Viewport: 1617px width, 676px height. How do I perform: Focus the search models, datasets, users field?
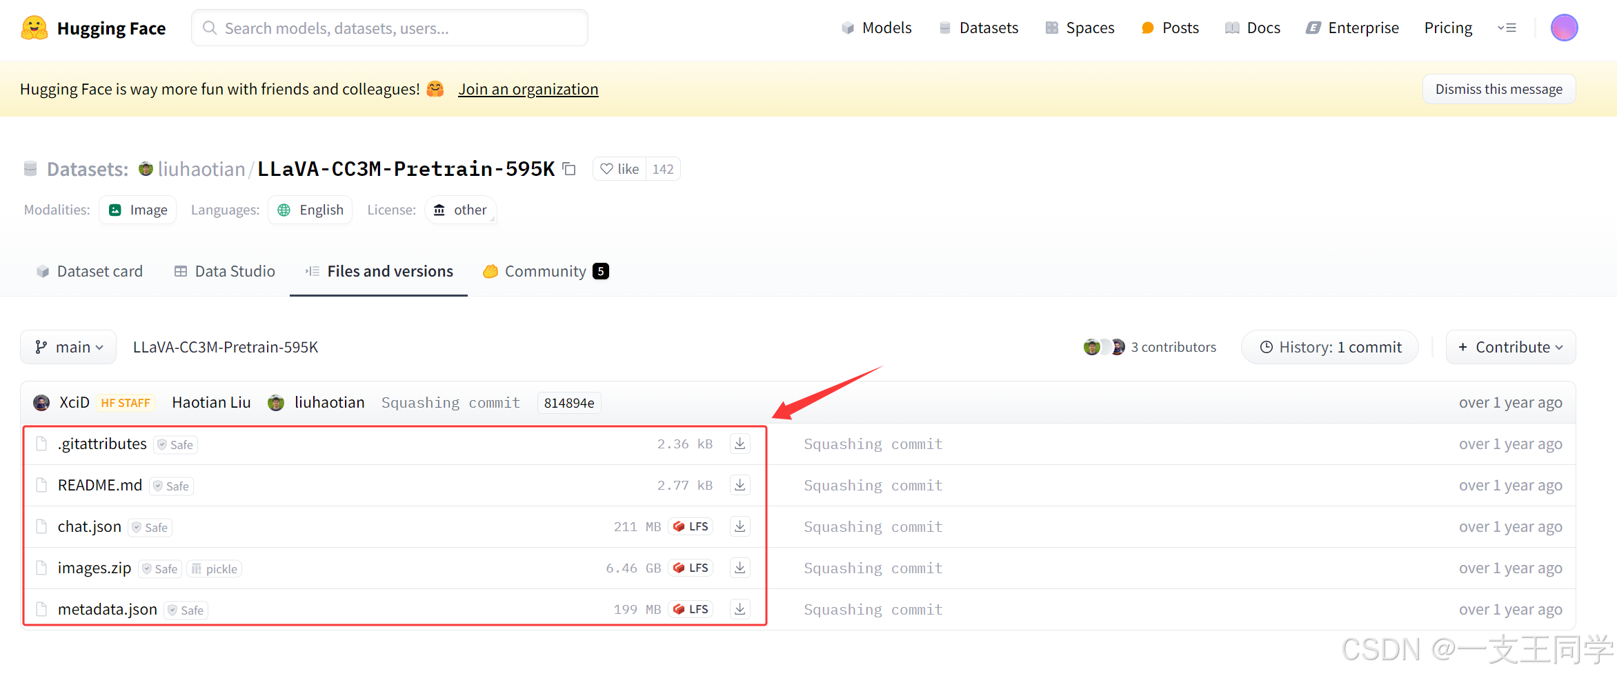(390, 28)
